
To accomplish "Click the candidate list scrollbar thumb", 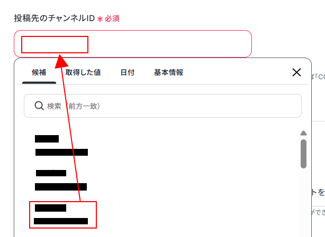I will click(x=303, y=154).
